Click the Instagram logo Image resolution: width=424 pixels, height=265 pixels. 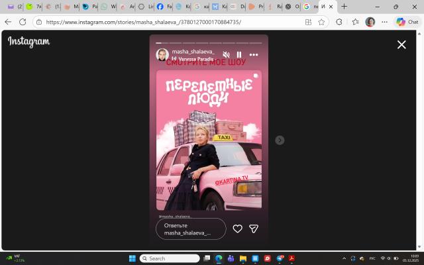tap(28, 42)
